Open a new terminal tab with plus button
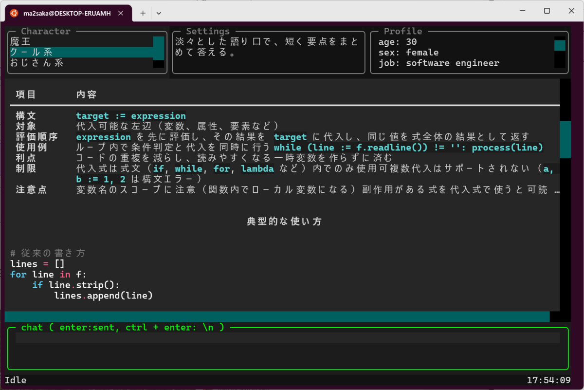 [x=143, y=13]
